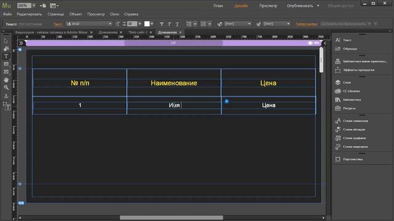Open the Файл menu
The image size is (394, 221).
click(7, 14)
